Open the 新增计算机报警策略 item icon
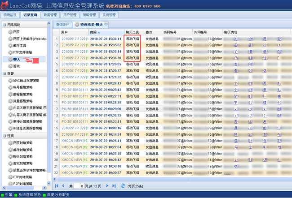Viewport: 292px width, 198px height. (x=10, y=121)
